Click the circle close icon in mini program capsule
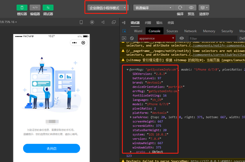 tap(83, 43)
